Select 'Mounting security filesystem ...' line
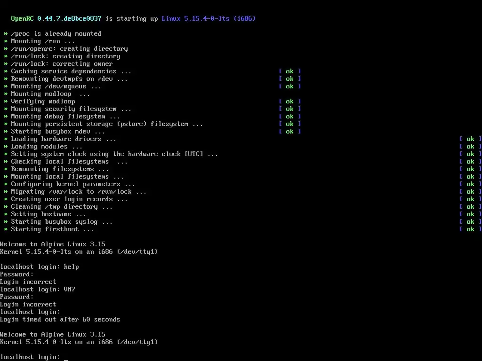 coord(71,109)
